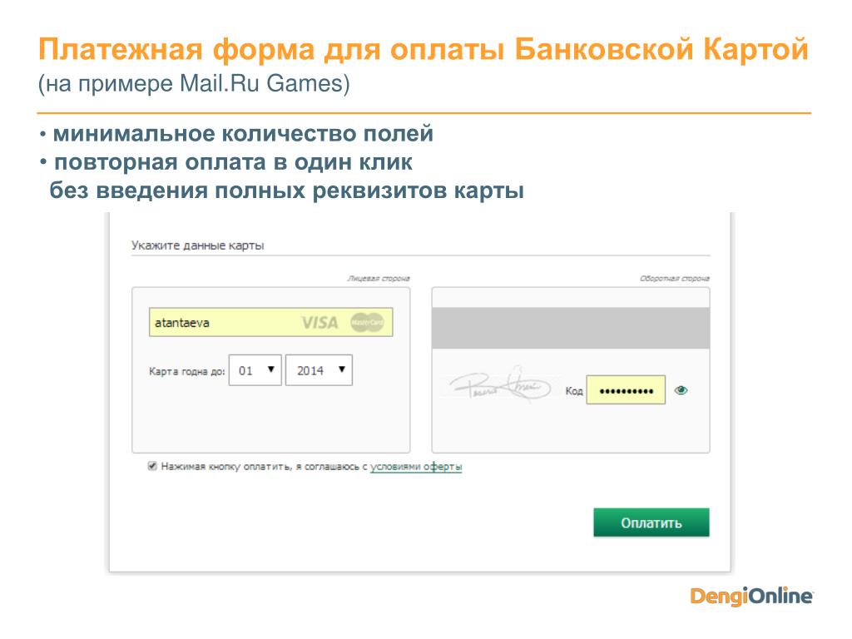Open the expiry month dropdown showing 01
The image size is (852, 639).
(x=255, y=370)
